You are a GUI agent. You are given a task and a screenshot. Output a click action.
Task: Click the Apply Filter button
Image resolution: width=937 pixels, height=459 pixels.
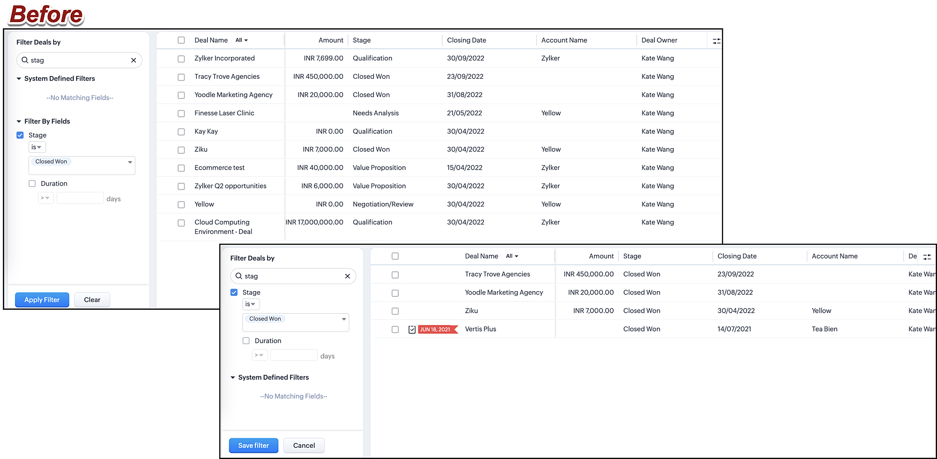pyautogui.click(x=42, y=300)
